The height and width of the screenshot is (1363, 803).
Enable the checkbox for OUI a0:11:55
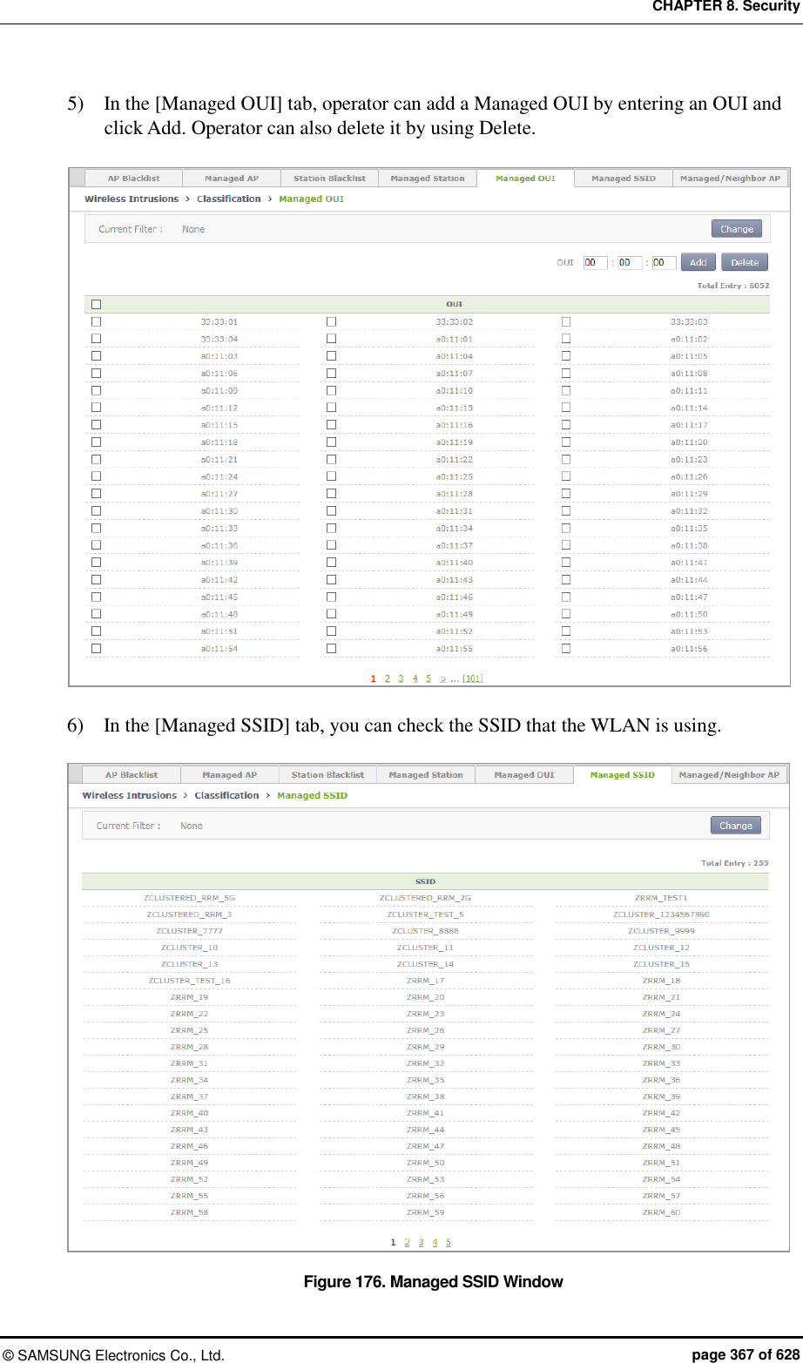click(x=331, y=647)
